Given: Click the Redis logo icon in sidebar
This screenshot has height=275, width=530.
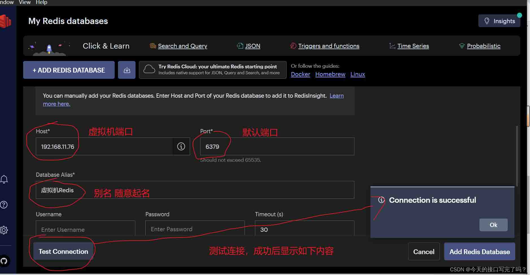Looking at the screenshot, I should tap(5, 21).
